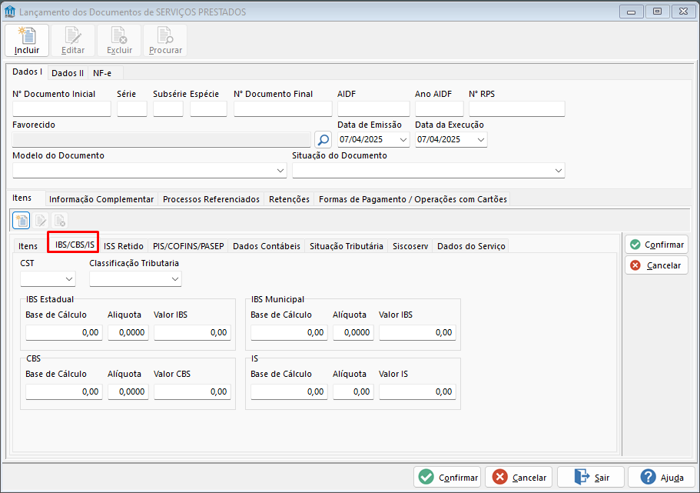This screenshot has height=493, width=700.
Task: Click the Incluir toolbar button
Action: (27, 40)
